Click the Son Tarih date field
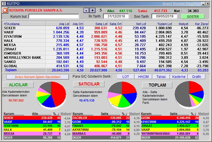This screenshot has height=142, width=212. tap(164, 16)
